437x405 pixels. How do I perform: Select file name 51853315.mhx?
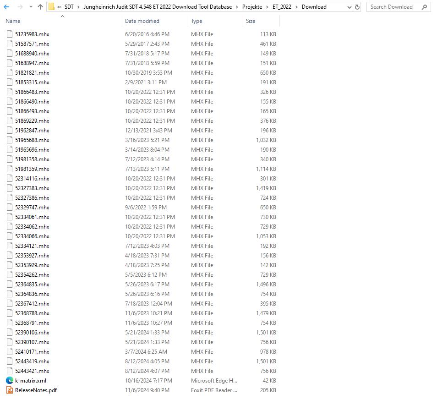coord(32,82)
